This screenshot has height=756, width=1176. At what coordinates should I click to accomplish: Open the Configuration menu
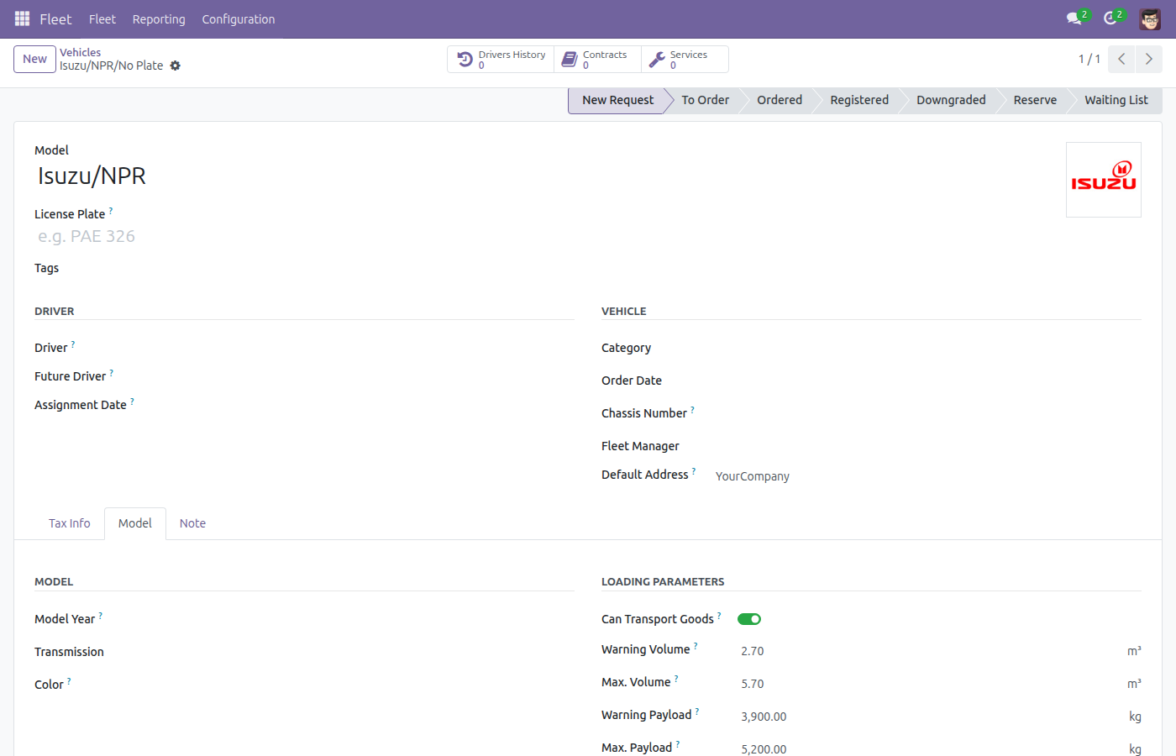tap(239, 19)
